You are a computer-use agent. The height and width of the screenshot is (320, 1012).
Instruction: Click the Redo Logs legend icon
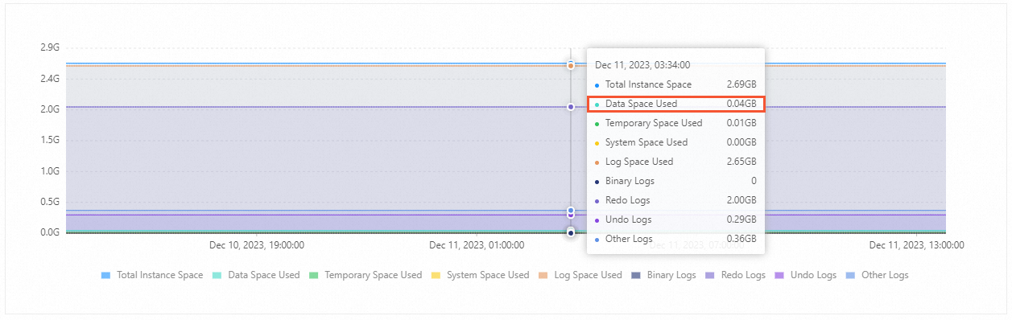(x=710, y=275)
